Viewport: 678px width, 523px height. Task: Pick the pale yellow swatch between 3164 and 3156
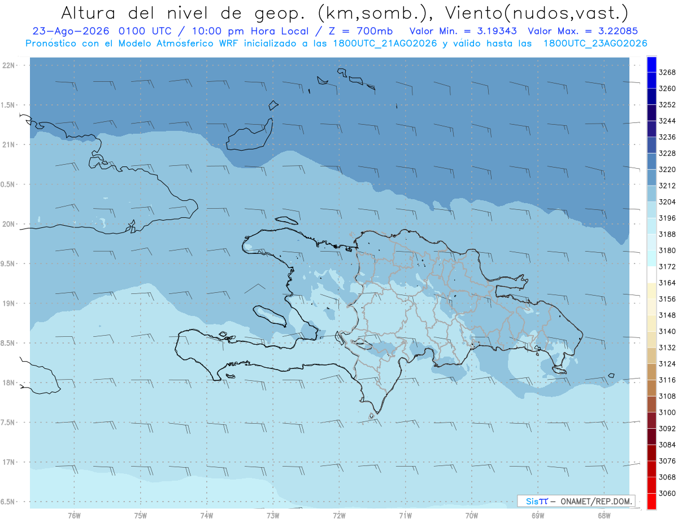click(651, 291)
